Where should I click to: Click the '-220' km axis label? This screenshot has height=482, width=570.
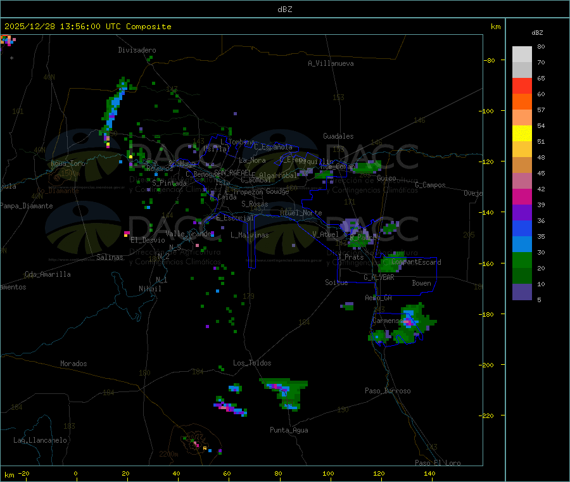tap(488, 416)
